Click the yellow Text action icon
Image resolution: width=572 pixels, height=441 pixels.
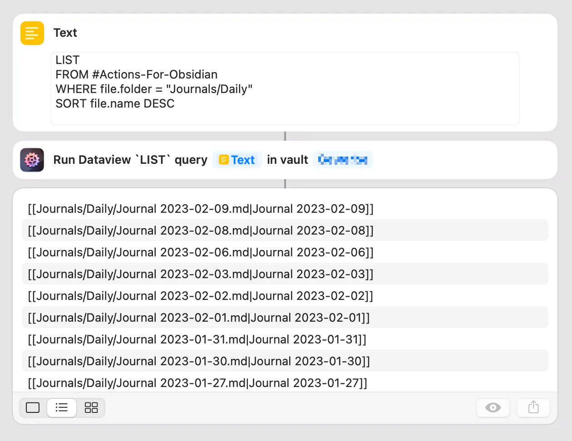coord(32,33)
